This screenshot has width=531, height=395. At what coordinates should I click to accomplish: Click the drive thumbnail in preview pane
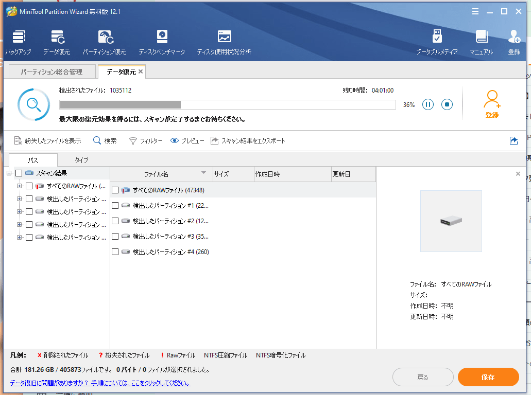point(451,221)
